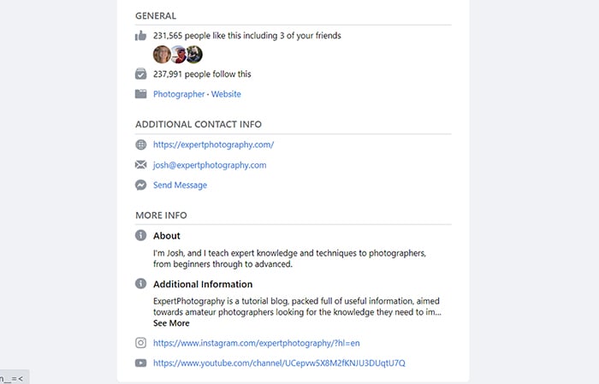Open third friend's profile picture

coord(194,54)
